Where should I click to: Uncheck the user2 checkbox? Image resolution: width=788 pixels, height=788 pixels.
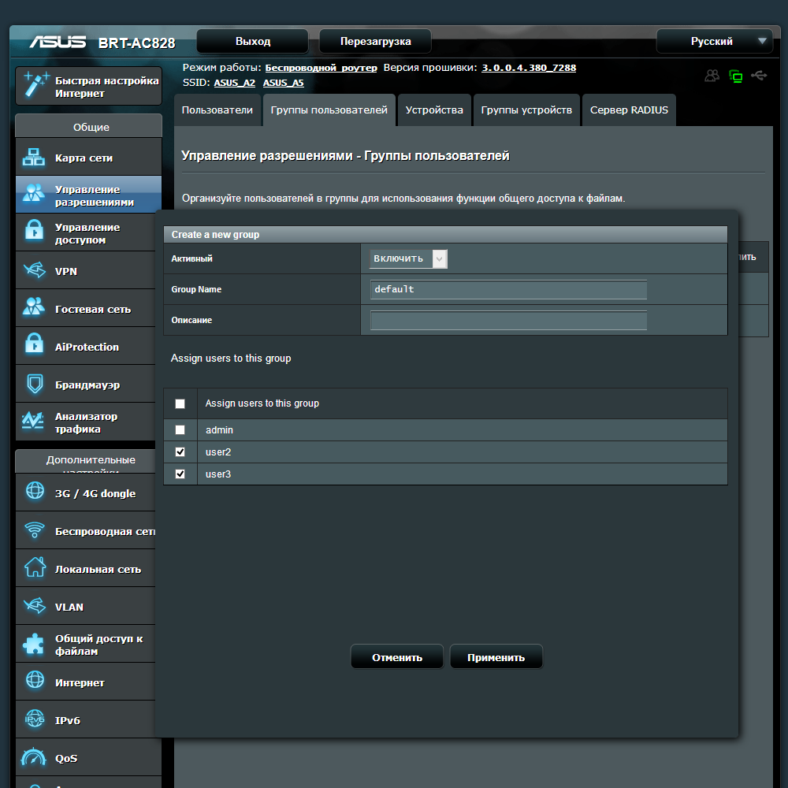[x=180, y=452]
